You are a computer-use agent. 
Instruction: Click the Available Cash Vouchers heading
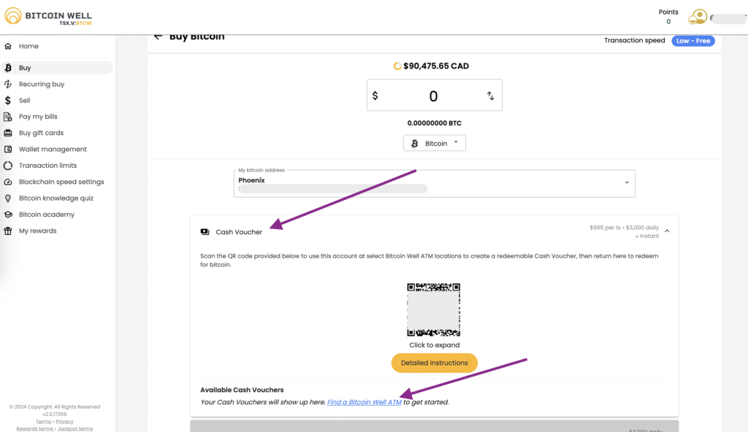[x=242, y=390]
